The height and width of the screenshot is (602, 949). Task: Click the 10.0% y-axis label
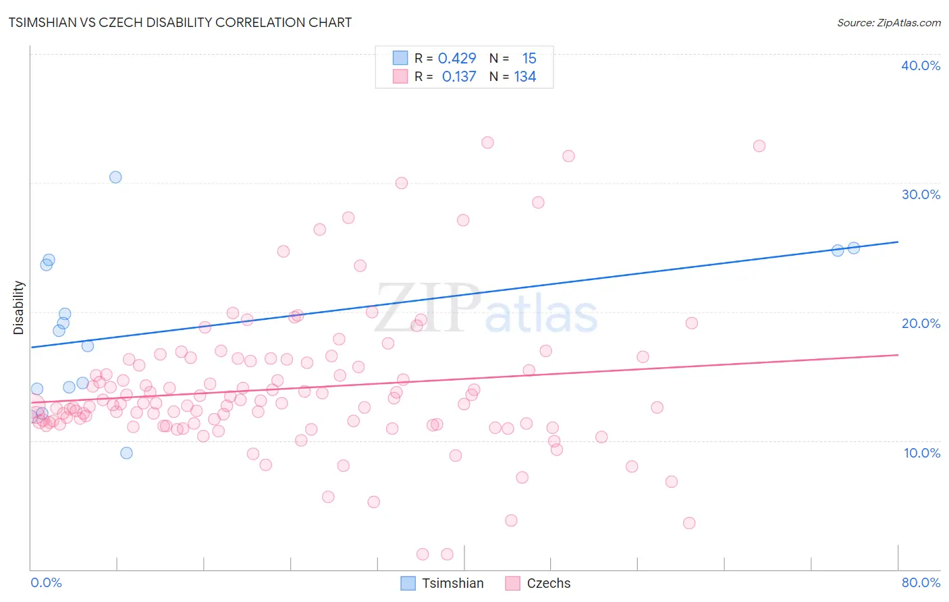click(922, 453)
